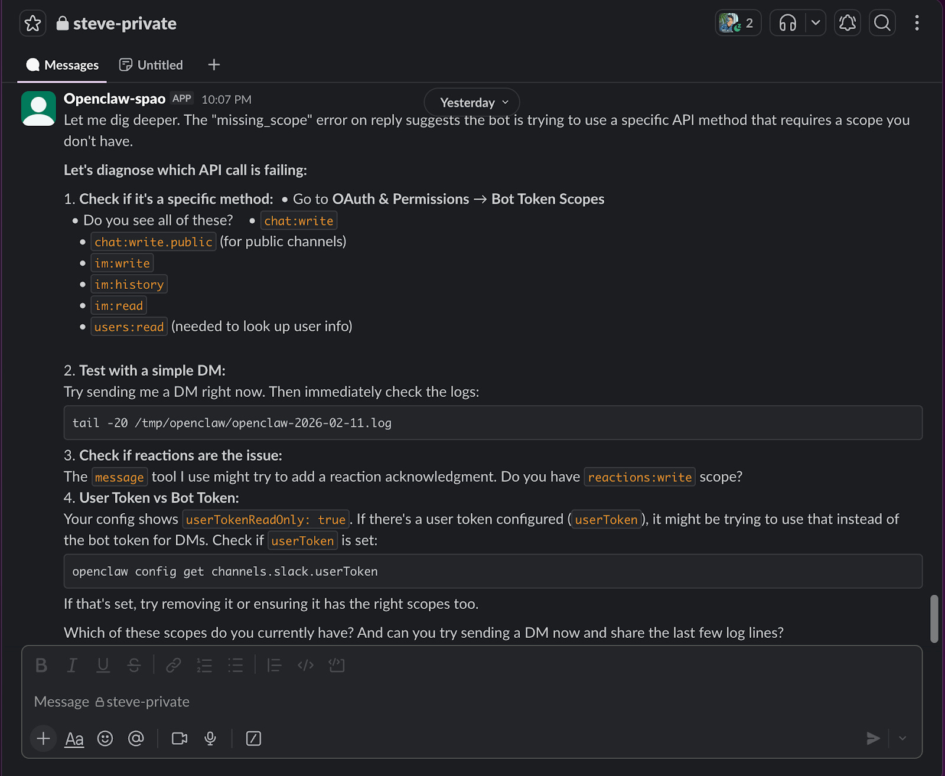The height and width of the screenshot is (776, 945).
Task: Click the message list scrollbar
Action: pyautogui.click(x=934, y=618)
